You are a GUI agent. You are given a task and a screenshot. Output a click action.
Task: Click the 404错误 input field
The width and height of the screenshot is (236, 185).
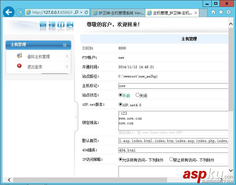(173, 150)
